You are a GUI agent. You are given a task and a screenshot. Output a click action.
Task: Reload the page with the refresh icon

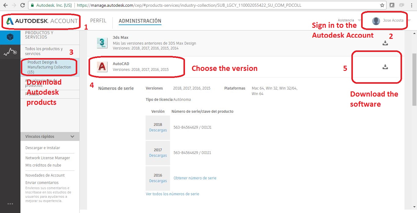[x=22, y=5]
